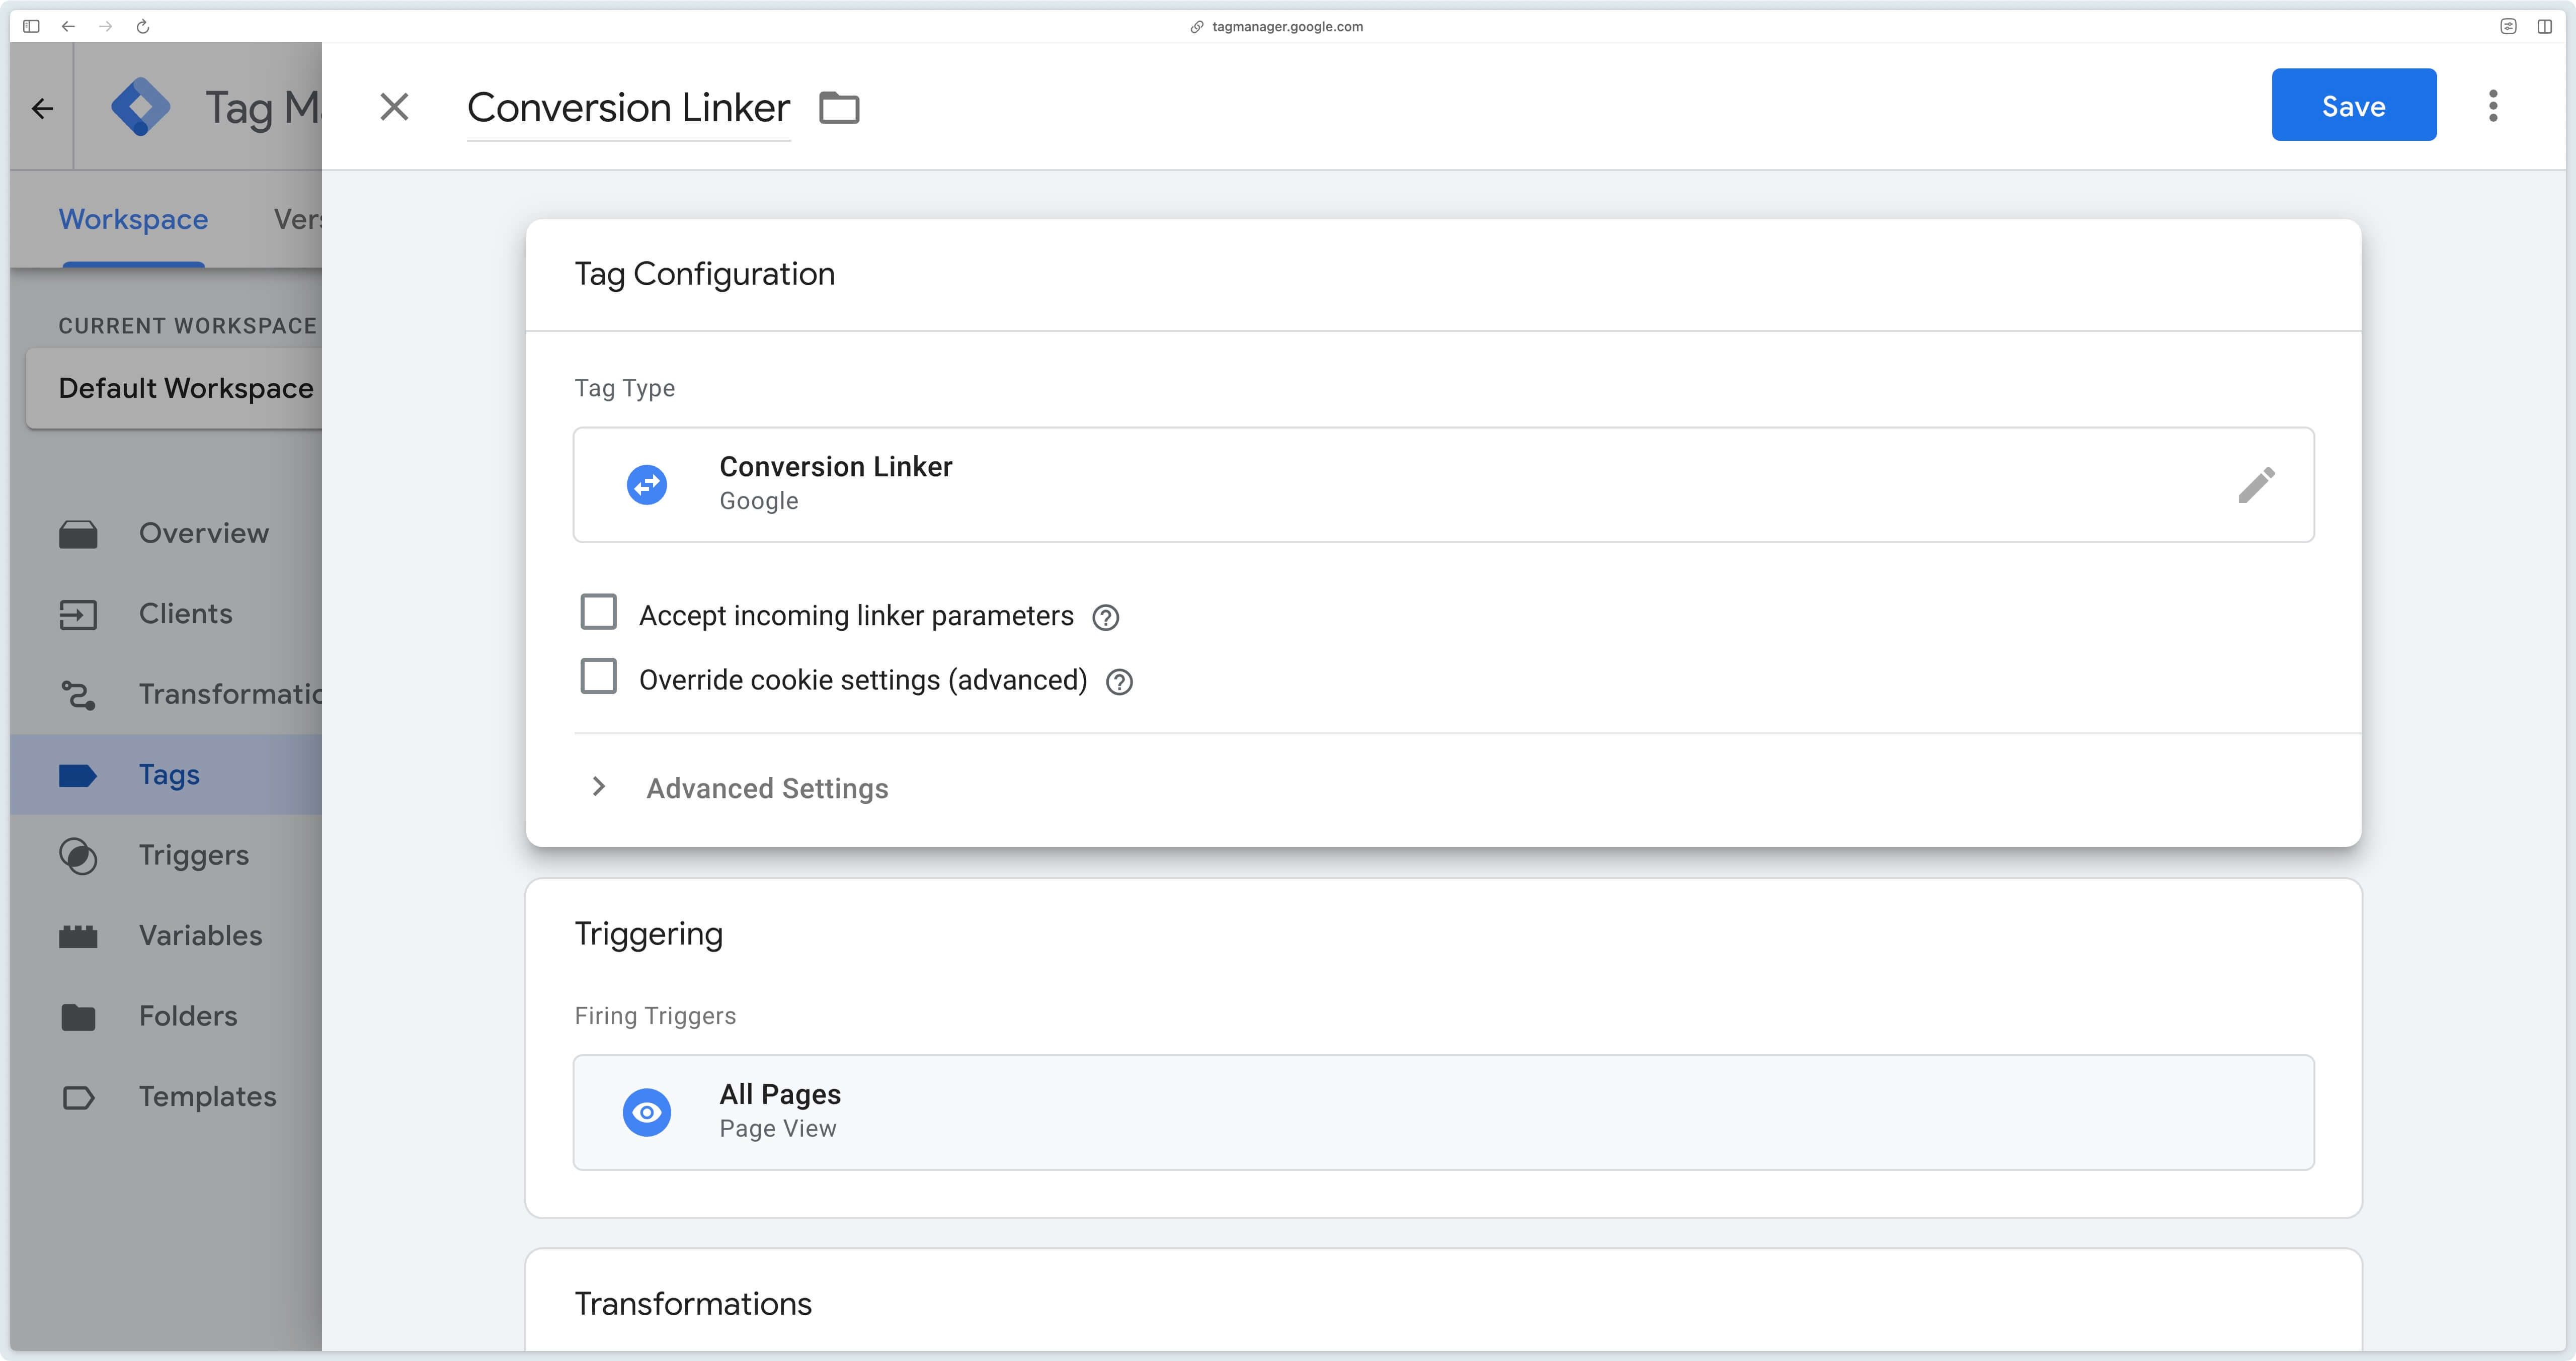2576x1361 pixels.
Task: Open help for Override cookie settings
Action: (1119, 682)
